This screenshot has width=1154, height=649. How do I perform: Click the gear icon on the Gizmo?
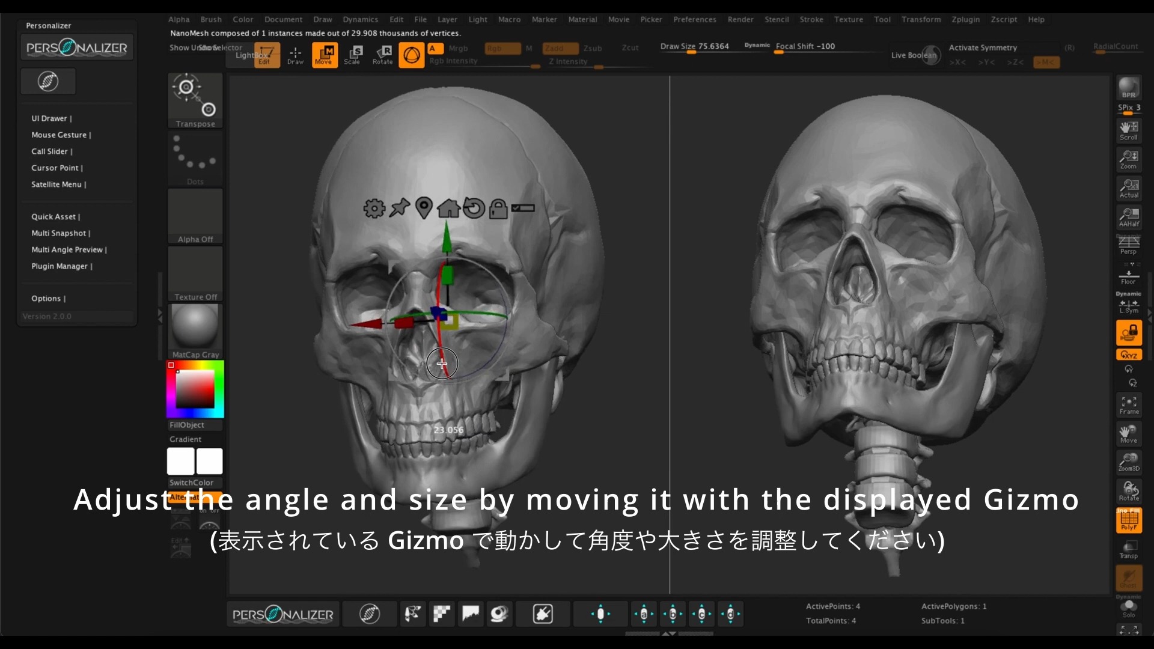click(x=373, y=209)
